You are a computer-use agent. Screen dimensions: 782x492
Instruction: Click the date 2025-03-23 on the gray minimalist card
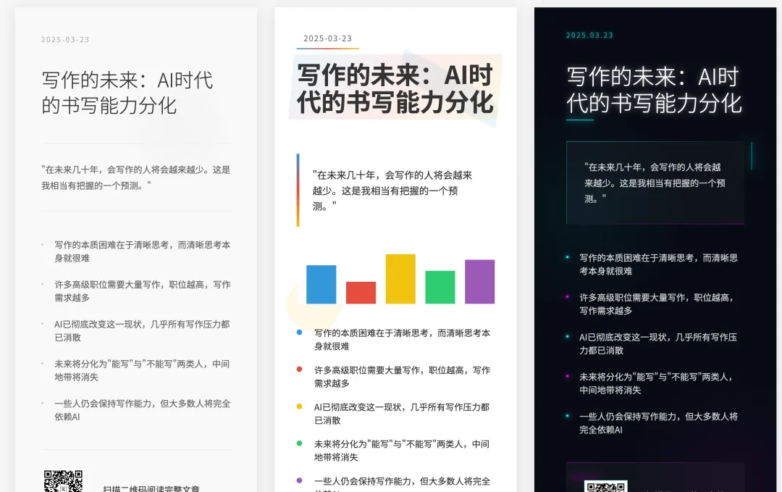(65, 40)
